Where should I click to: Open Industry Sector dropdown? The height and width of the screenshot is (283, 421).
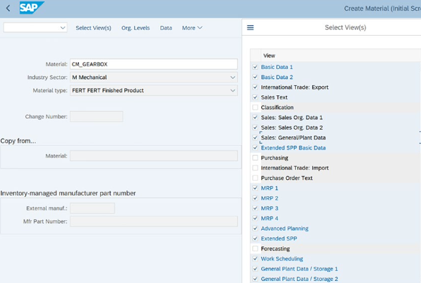232,77
